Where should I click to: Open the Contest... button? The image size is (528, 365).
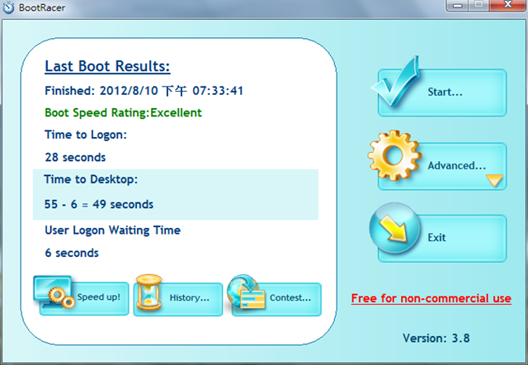click(x=276, y=299)
